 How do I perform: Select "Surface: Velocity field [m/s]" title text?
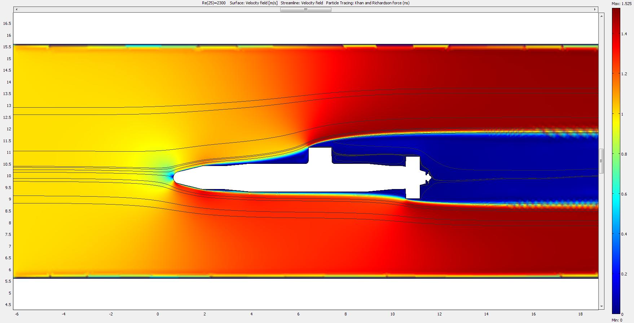point(254,3)
